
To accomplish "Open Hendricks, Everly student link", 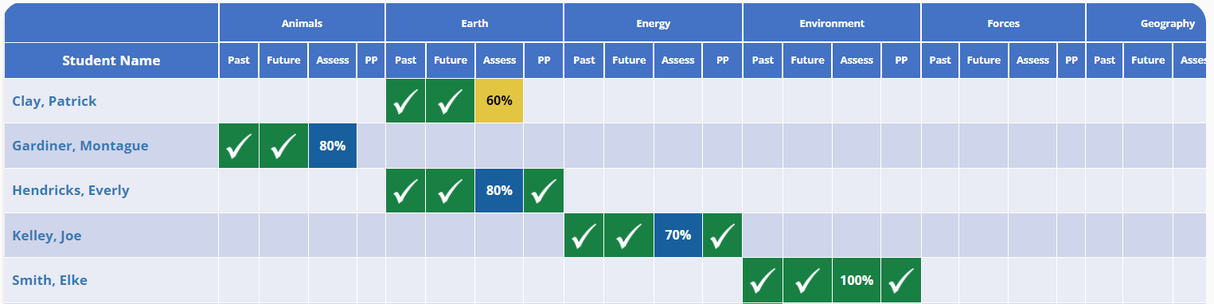I will 71,191.
